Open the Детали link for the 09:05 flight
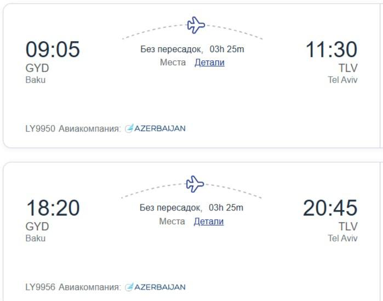This screenshot has height=301, width=383. (209, 63)
